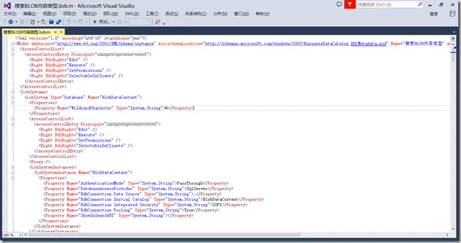
Task: Collapse Properties node above AuthenticationMode line
Action: tap(12, 178)
